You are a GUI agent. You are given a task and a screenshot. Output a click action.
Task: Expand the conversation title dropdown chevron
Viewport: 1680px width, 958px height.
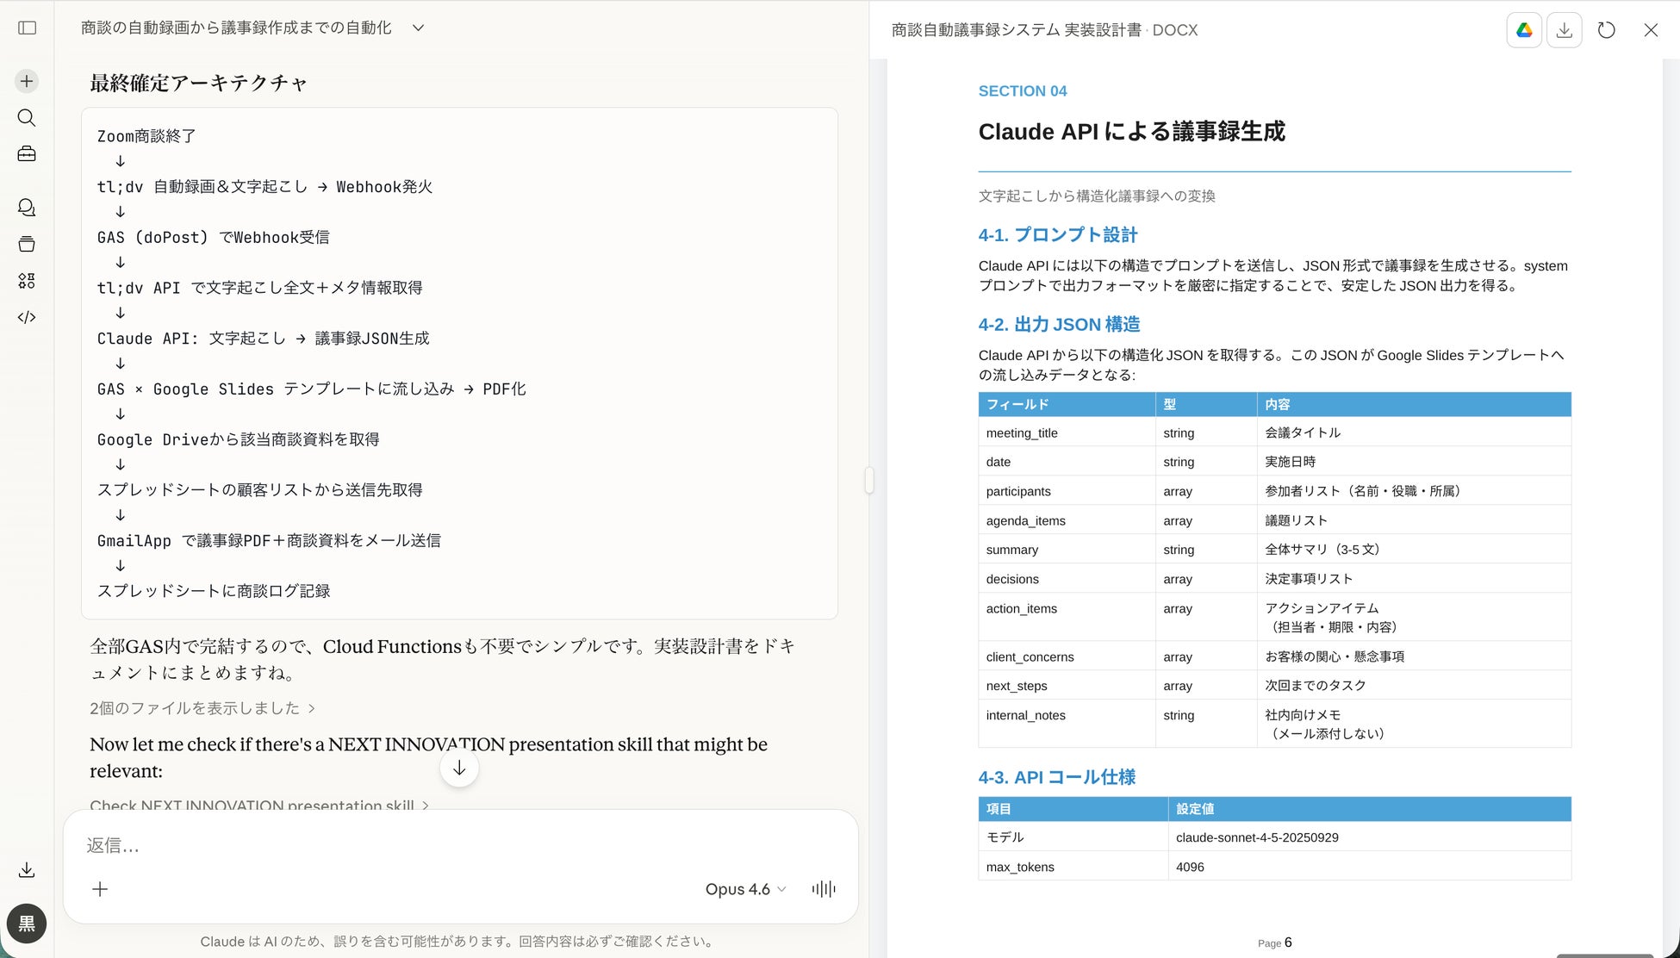[x=418, y=28]
